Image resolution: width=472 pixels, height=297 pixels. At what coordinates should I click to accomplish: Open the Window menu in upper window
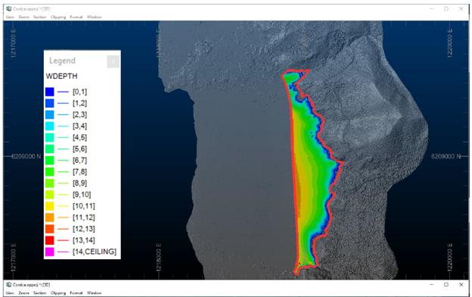click(x=95, y=17)
